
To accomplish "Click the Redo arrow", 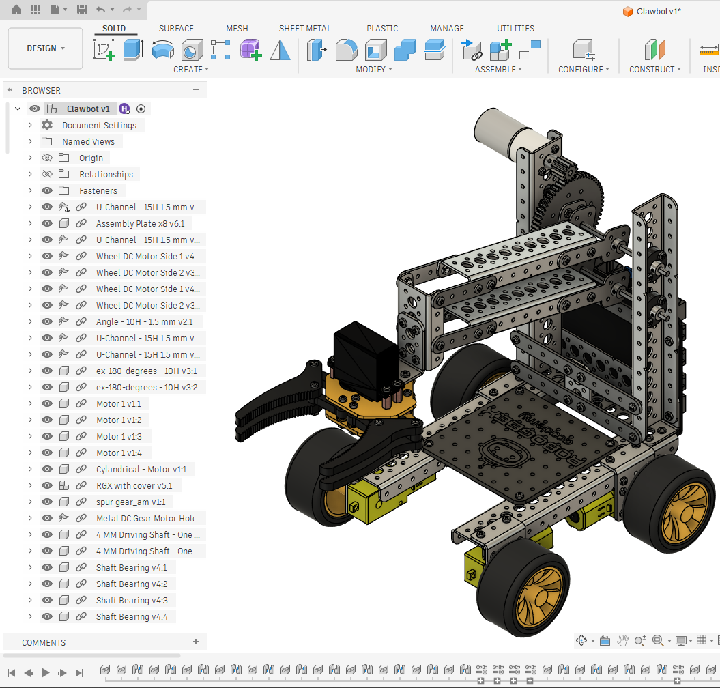I will coord(128,10).
